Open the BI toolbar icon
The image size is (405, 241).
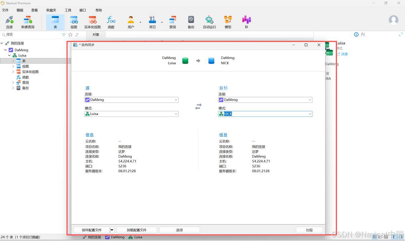point(246,22)
